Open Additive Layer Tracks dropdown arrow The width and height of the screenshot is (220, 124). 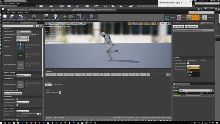pyautogui.click(x=60, y=93)
